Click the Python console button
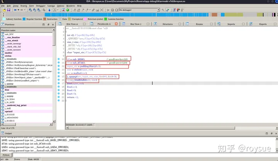 point(6,155)
